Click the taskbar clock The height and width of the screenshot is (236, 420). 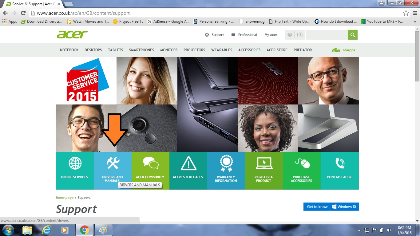[x=404, y=230]
